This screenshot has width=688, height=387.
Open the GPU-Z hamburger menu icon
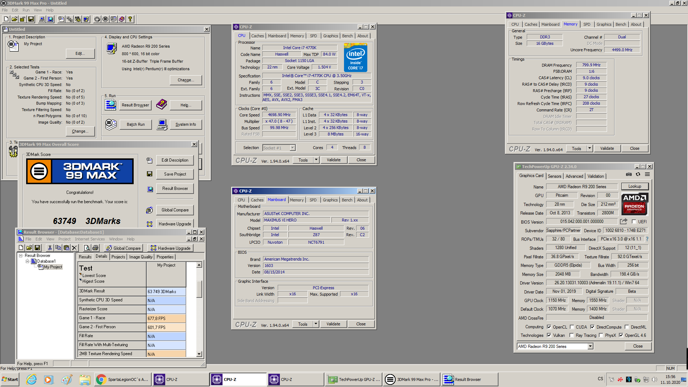[x=648, y=175]
